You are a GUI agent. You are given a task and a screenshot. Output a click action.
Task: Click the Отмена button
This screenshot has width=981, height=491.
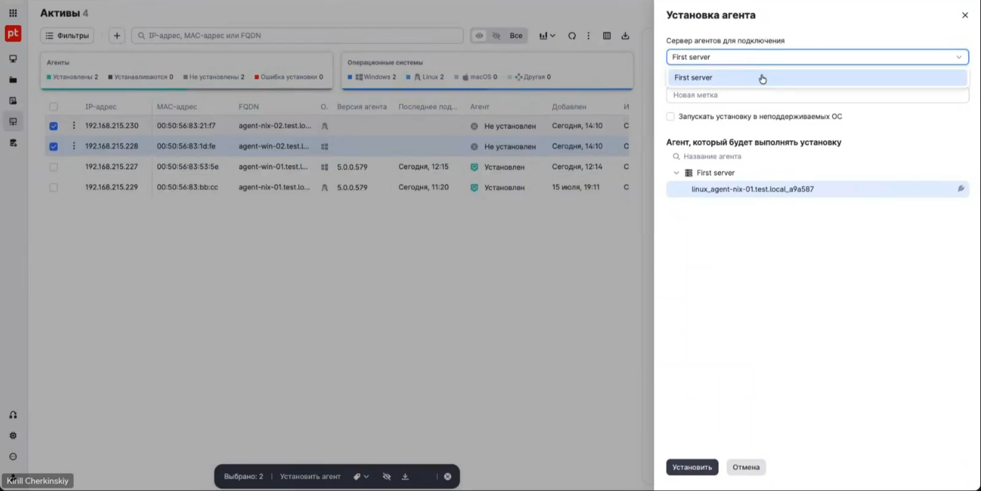(x=745, y=467)
